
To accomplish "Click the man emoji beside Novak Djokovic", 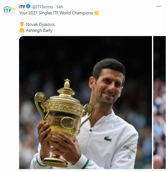I will click(x=22, y=24).
